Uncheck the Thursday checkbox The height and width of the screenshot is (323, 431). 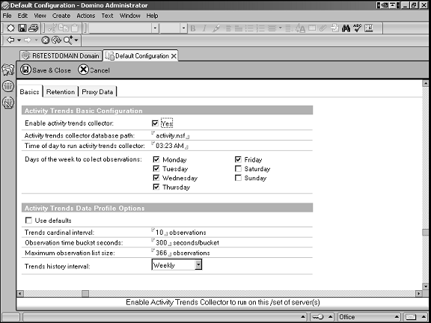click(x=156, y=187)
